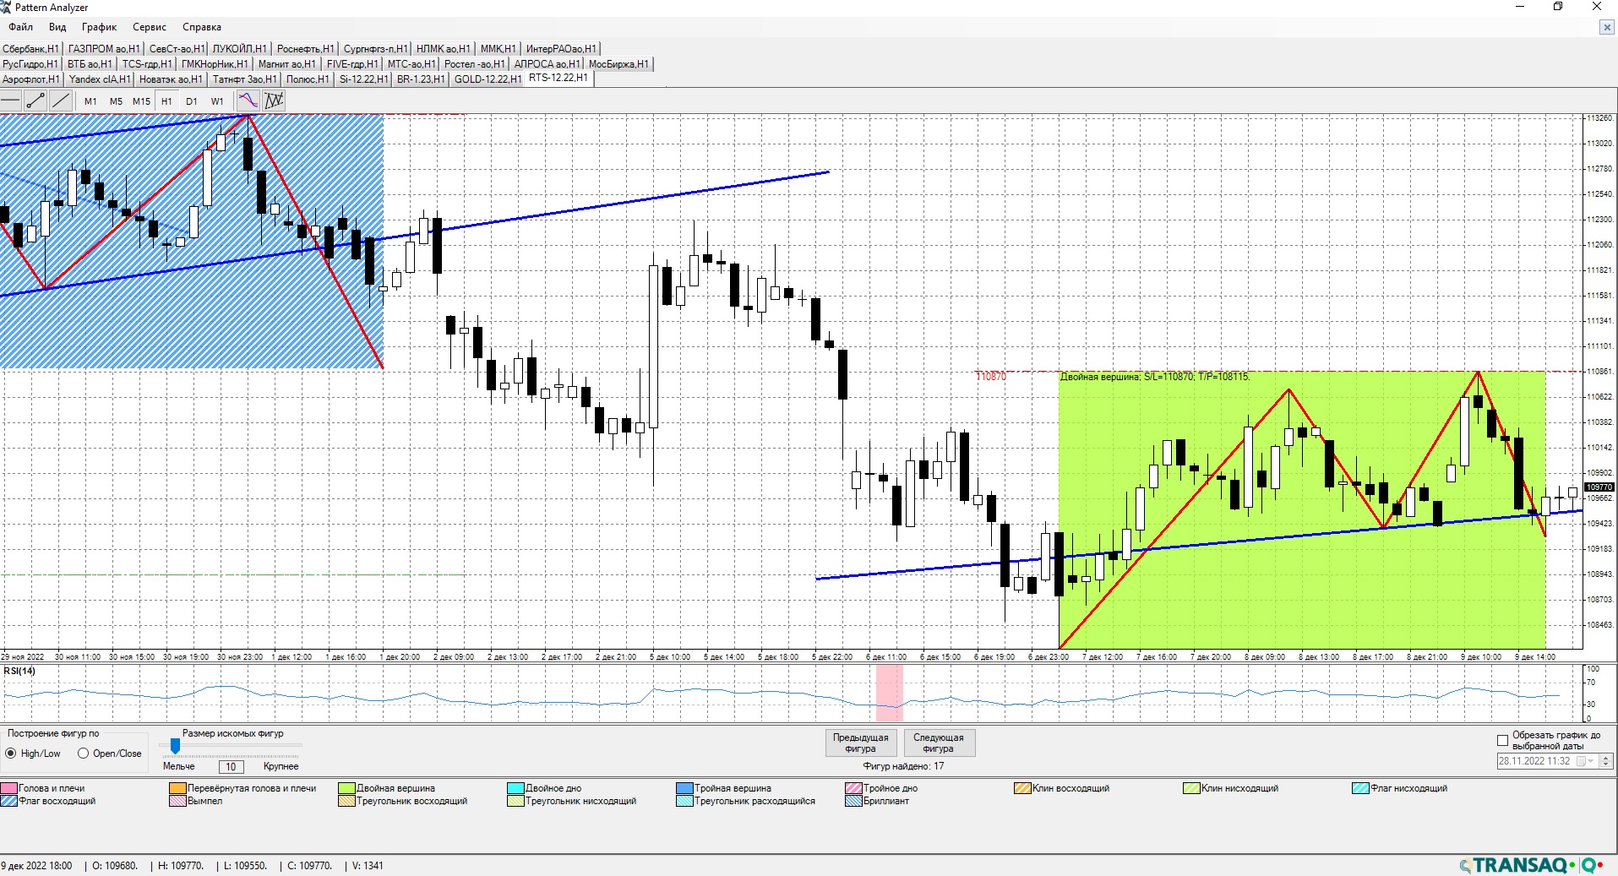Open the BR-1.23,H1 chart tab
Viewport: 1618px width, 876px height.
coord(421,79)
